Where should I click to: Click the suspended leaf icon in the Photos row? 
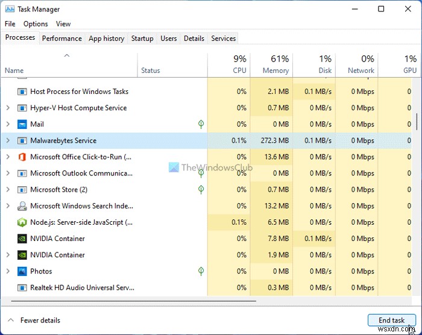[201, 271]
